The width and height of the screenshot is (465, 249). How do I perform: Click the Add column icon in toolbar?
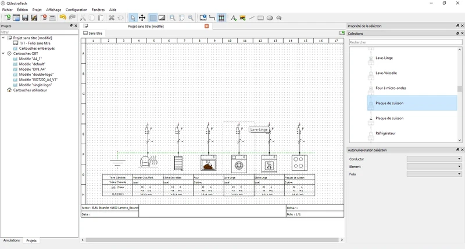tap(221, 18)
